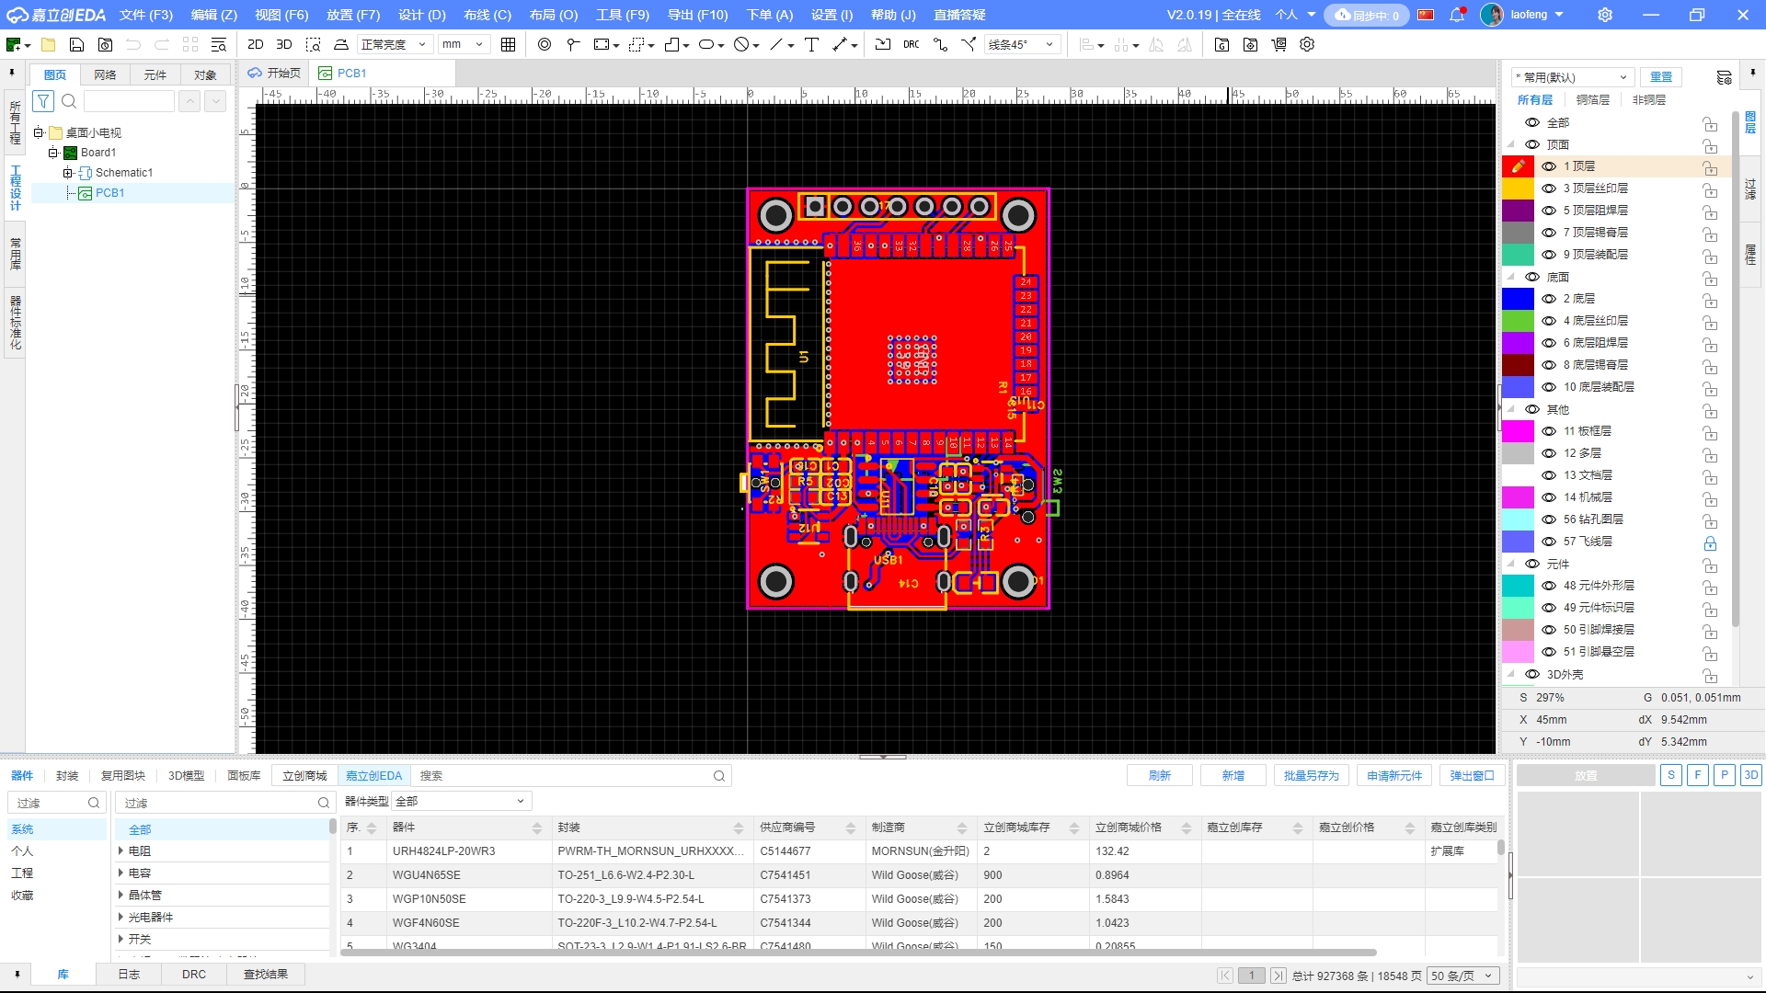1766x993 pixels.
Task: Open the 导出 (F10) menu
Action: click(697, 15)
